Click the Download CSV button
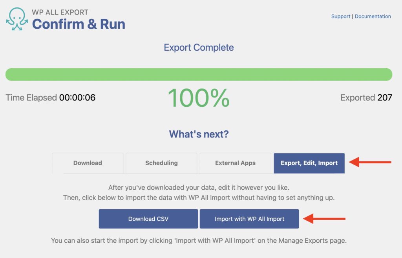402x258 pixels. (x=148, y=219)
